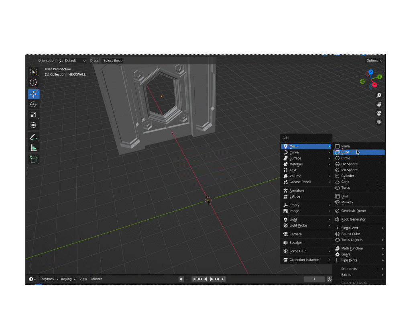Expand the Options dropdown
The width and height of the screenshot is (411, 333).
pos(374,61)
